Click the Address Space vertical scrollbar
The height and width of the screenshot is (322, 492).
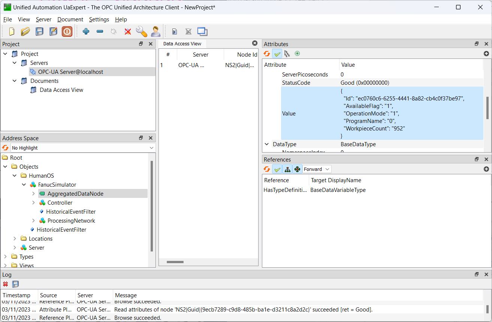[x=152, y=206]
